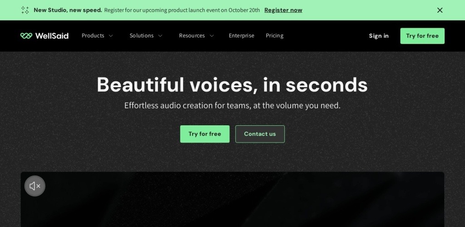Dismiss the announcement banner with the X
Viewport: 465px width, 227px height.
coord(440,10)
